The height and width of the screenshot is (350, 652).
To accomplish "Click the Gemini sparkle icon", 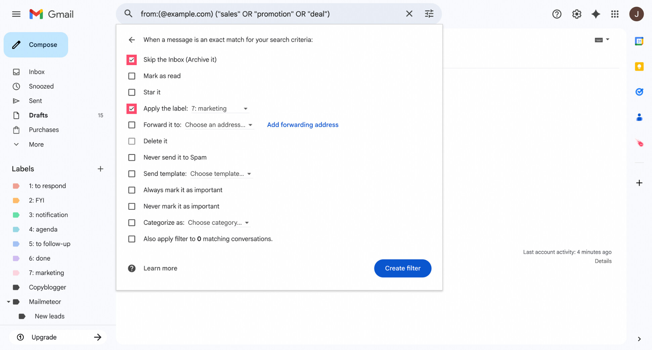I will [x=596, y=14].
